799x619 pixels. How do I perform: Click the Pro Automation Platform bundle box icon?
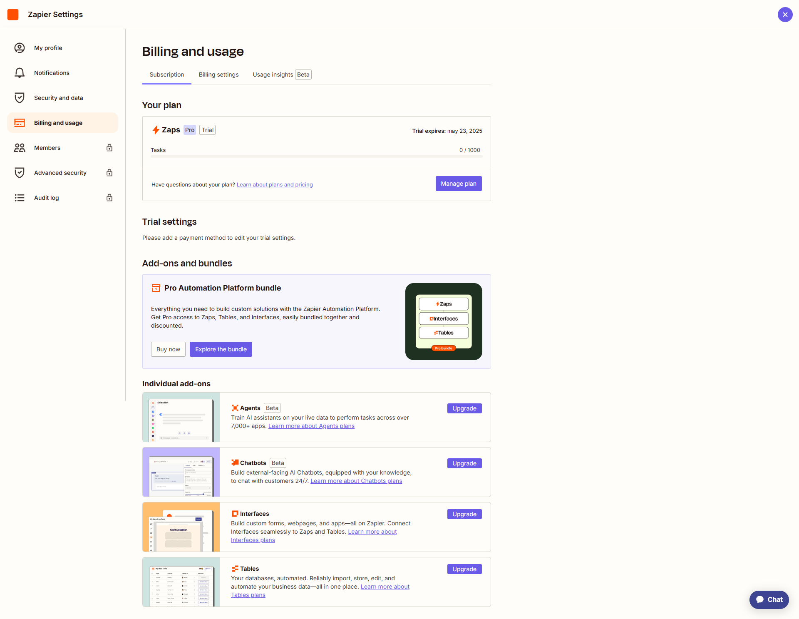pos(156,288)
